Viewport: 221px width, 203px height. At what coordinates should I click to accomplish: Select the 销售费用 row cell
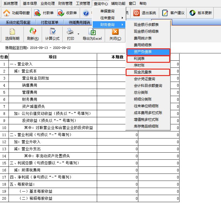point(53,85)
